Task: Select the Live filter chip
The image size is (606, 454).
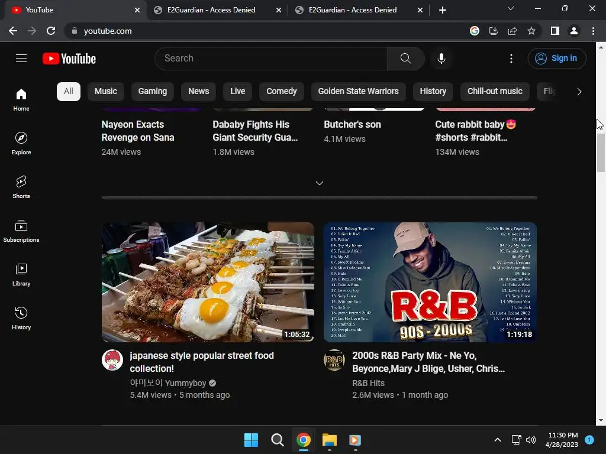Action: (x=237, y=92)
